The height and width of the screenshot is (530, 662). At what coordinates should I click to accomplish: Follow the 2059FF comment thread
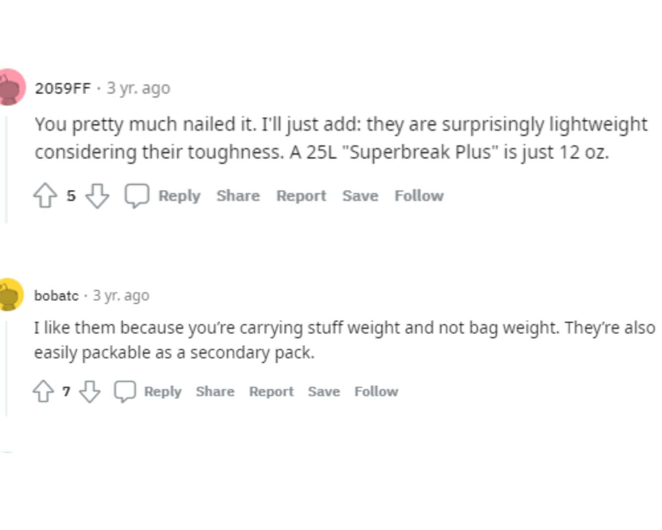[419, 196]
